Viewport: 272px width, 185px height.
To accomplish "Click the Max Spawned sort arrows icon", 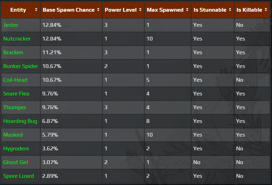I will (187, 10).
